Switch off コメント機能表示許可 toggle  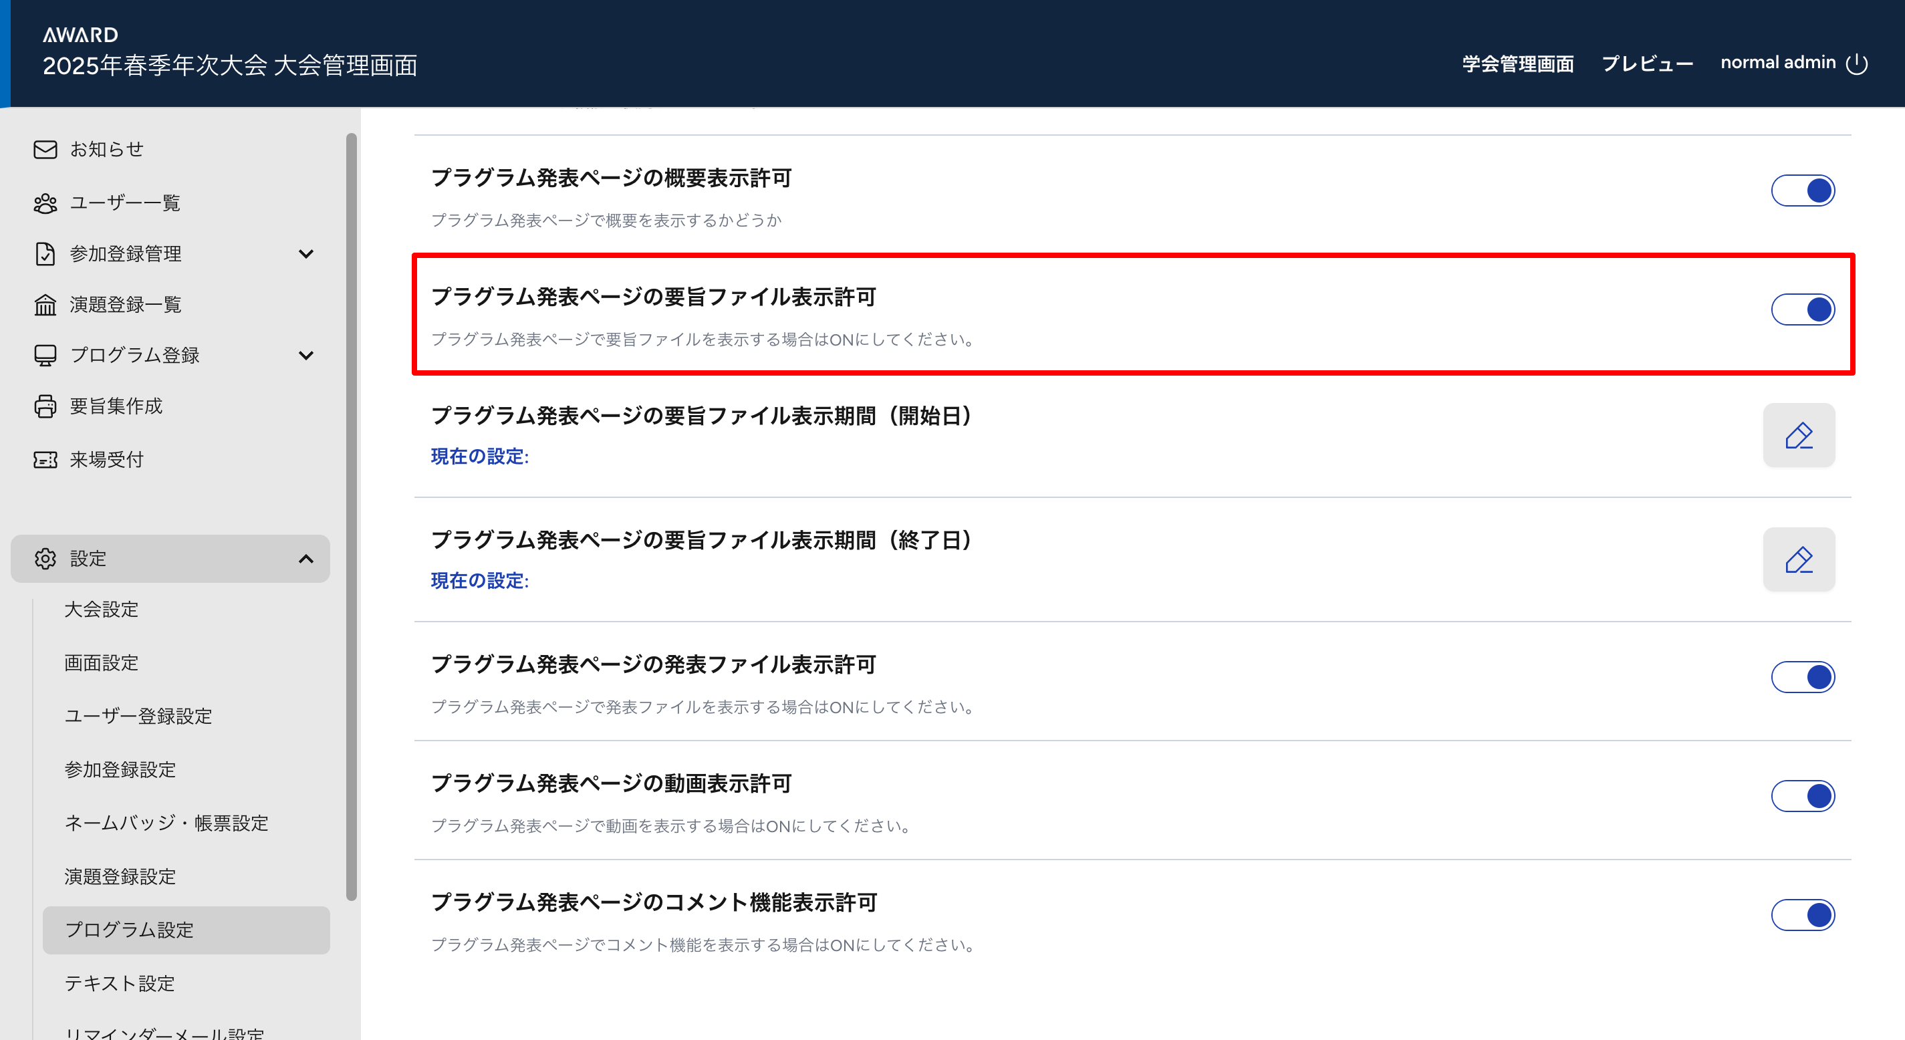[1802, 915]
